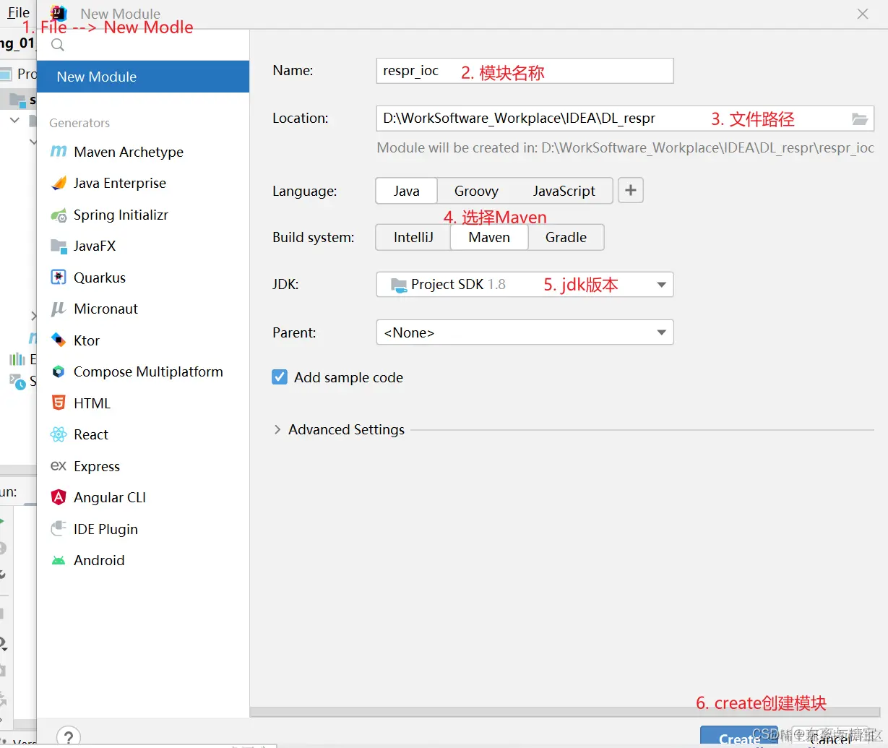Choose Gradle build system
888x748 pixels.
point(566,237)
